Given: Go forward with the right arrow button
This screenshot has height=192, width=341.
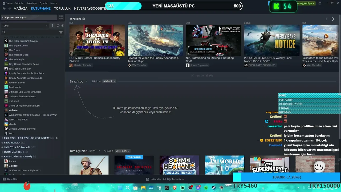Looking at the screenshot, I should click(x=10, y=8).
